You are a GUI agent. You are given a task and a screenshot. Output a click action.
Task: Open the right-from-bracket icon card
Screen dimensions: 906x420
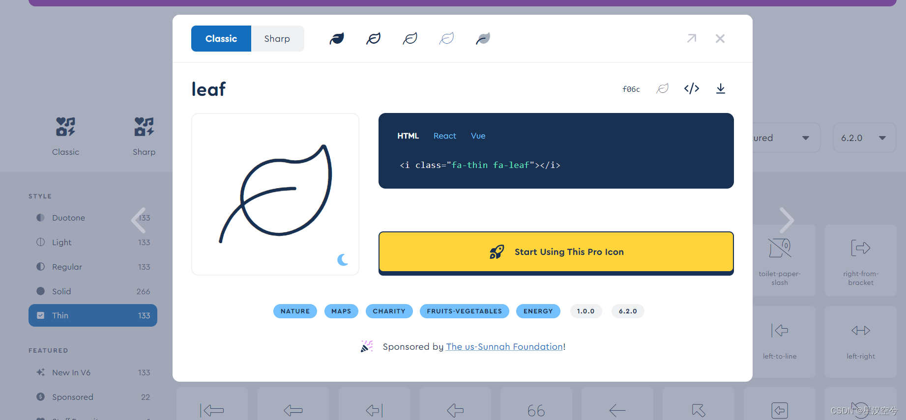tap(861, 260)
